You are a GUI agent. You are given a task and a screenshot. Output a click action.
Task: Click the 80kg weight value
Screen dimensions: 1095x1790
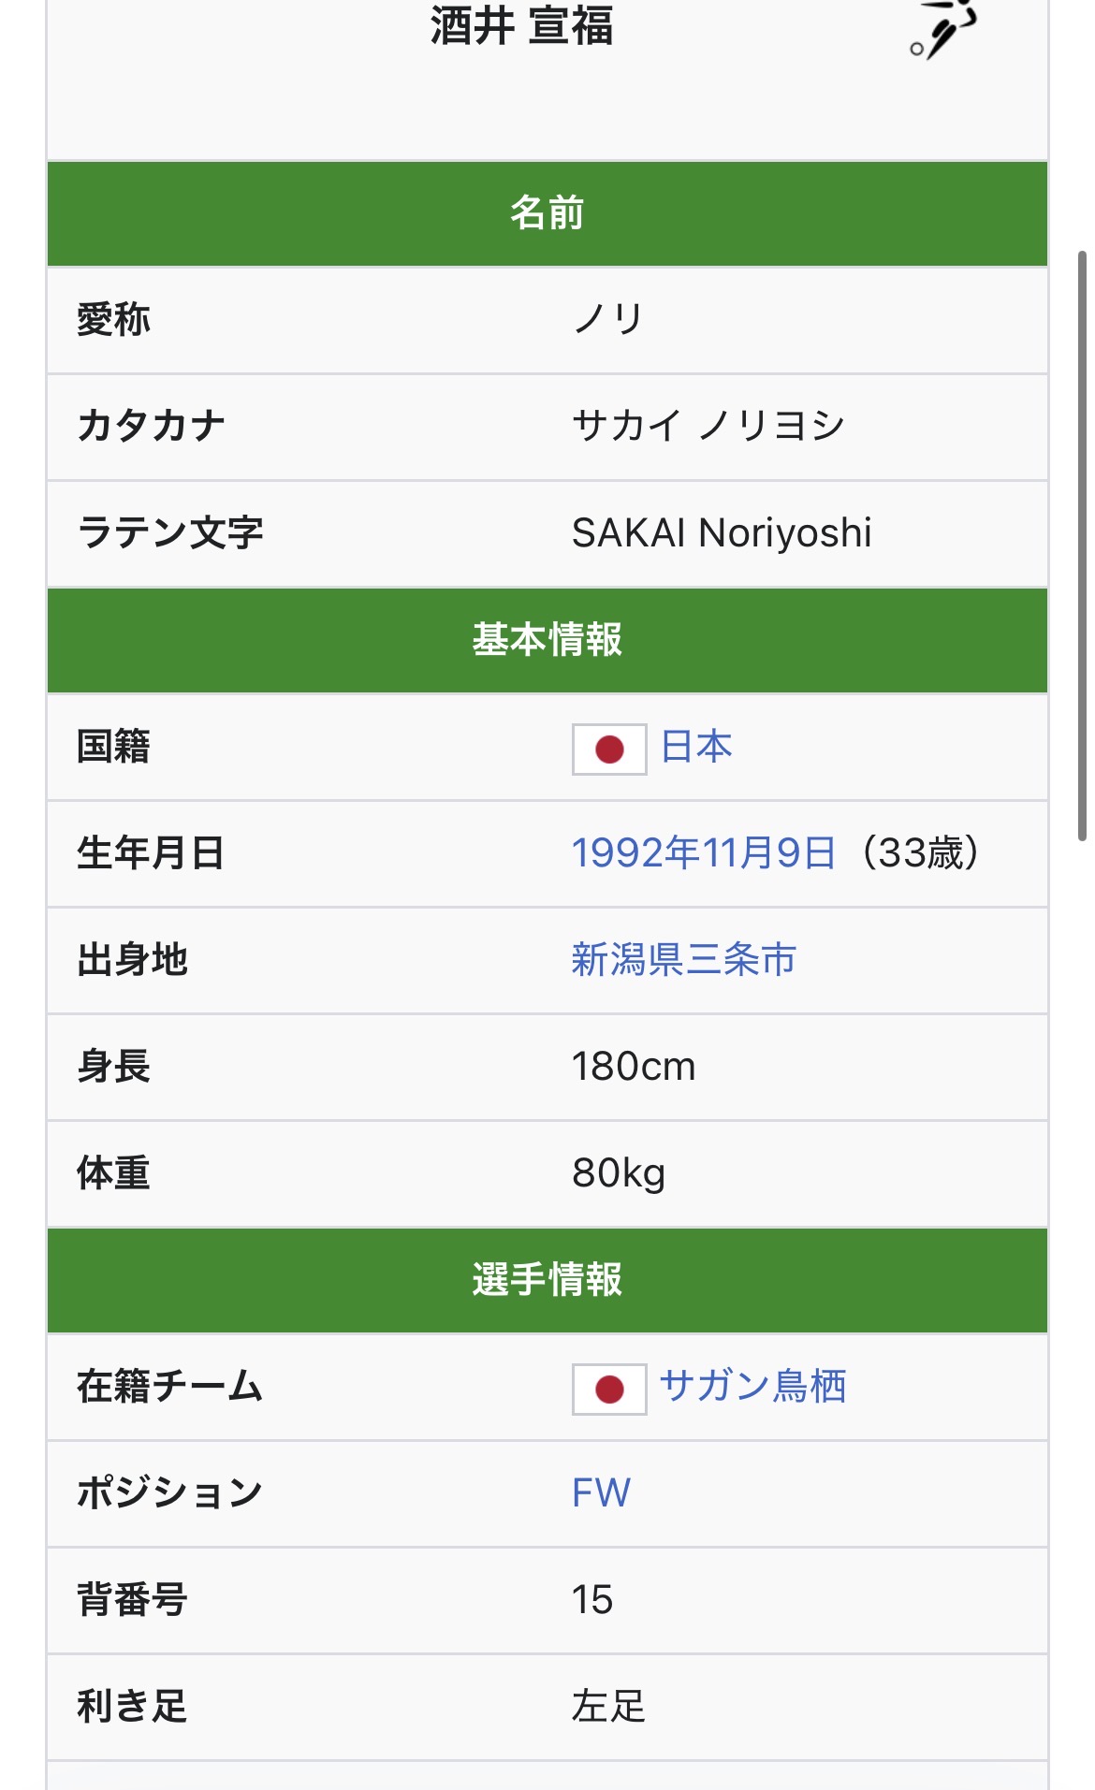pos(619,1173)
